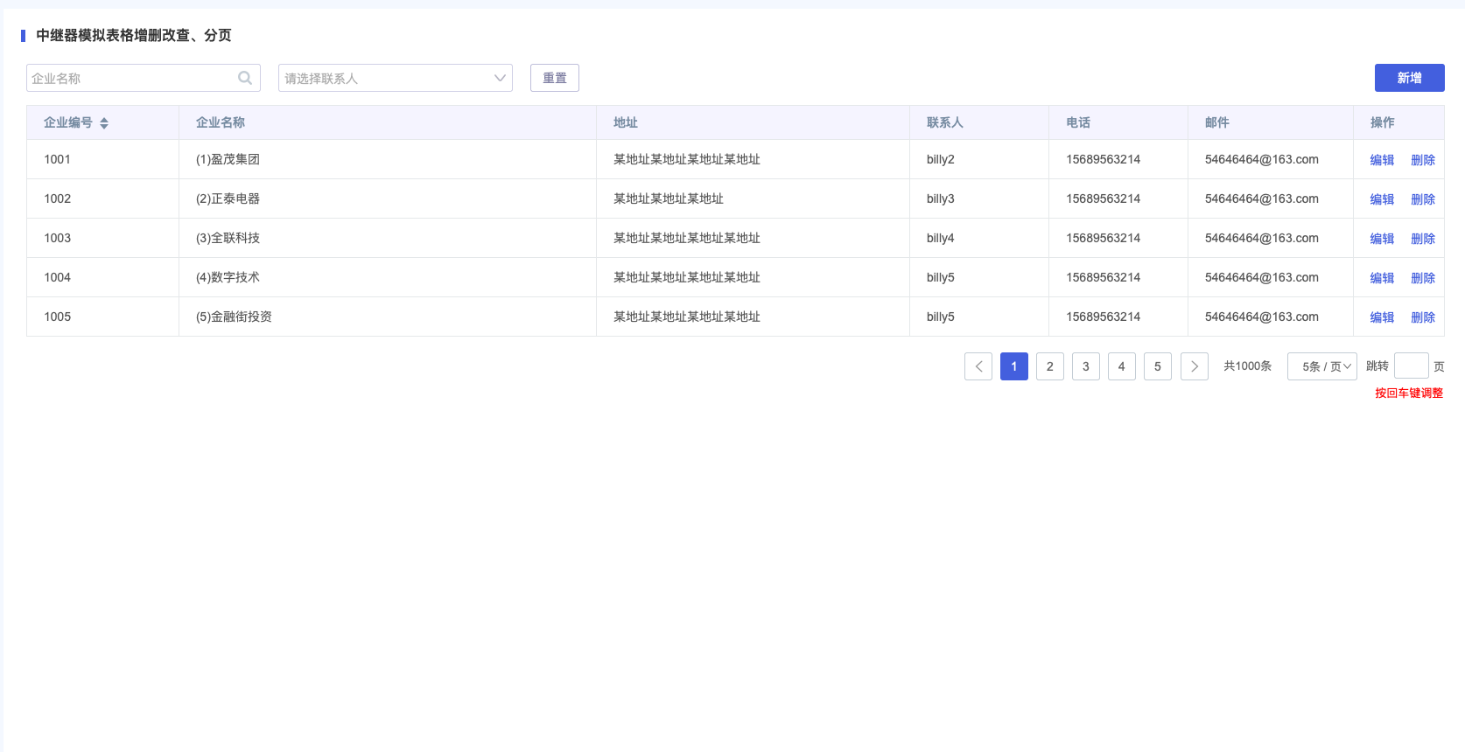The width and height of the screenshot is (1465, 752).
Task: Go to next page arrow
Action: [x=1195, y=366]
